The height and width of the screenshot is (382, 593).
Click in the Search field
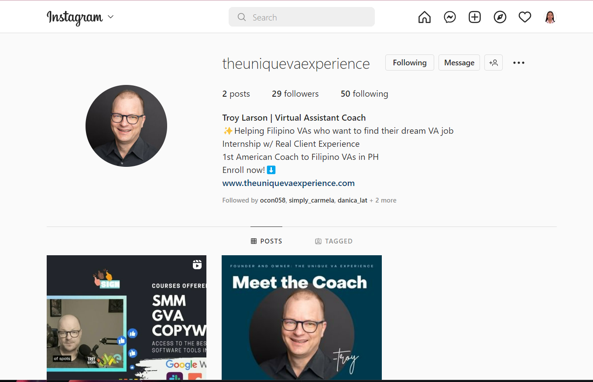point(302,17)
